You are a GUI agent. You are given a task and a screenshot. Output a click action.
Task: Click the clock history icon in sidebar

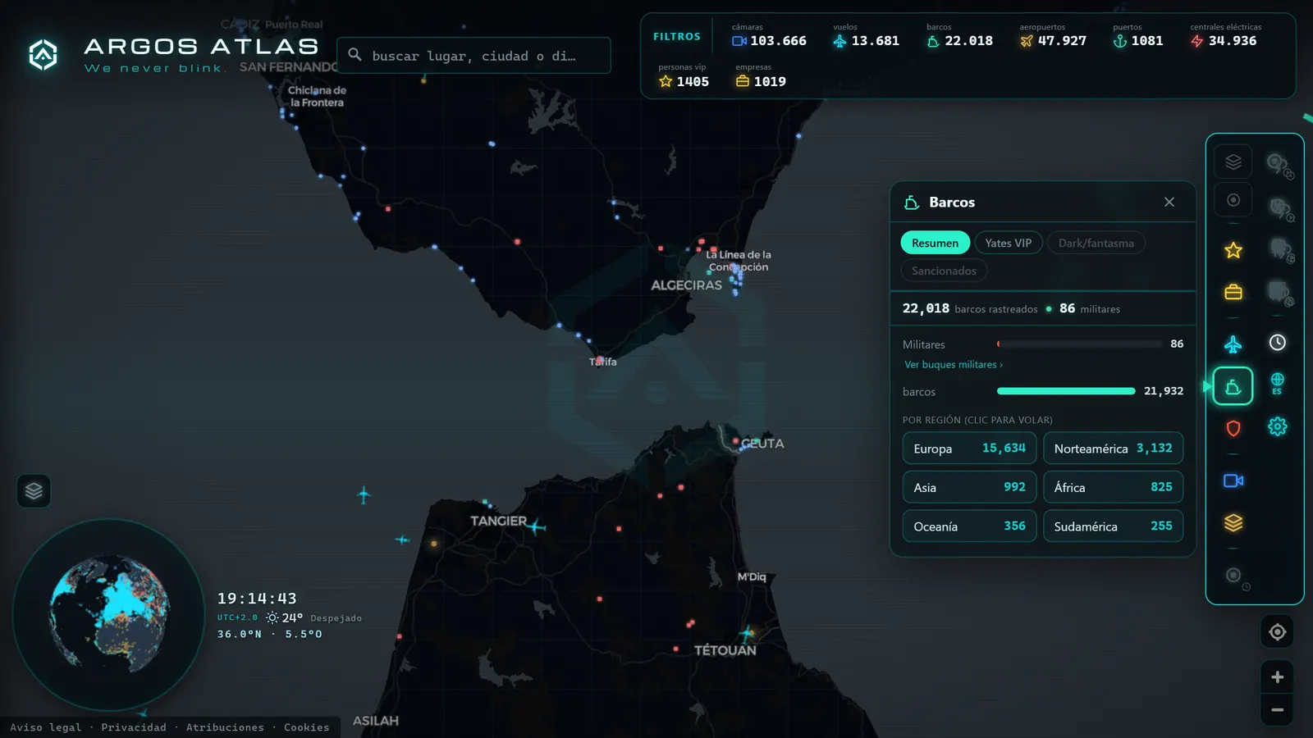(x=1277, y=343)
